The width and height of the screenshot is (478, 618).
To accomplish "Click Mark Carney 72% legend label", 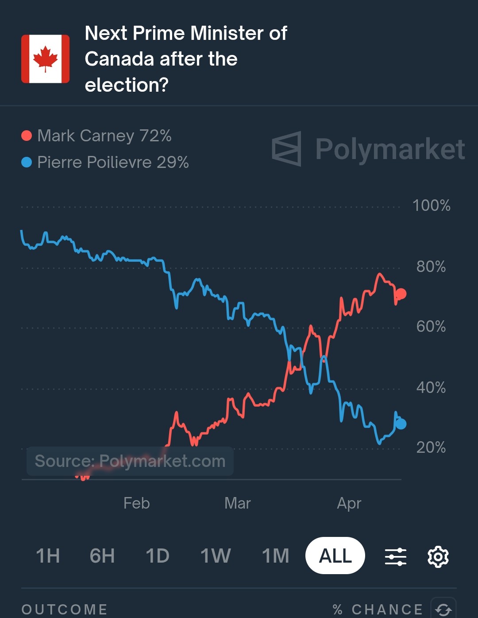I will click(104, 136).
